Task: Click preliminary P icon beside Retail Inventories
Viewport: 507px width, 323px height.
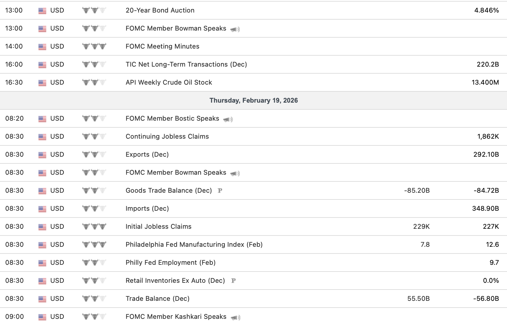Action: [234, 281]
